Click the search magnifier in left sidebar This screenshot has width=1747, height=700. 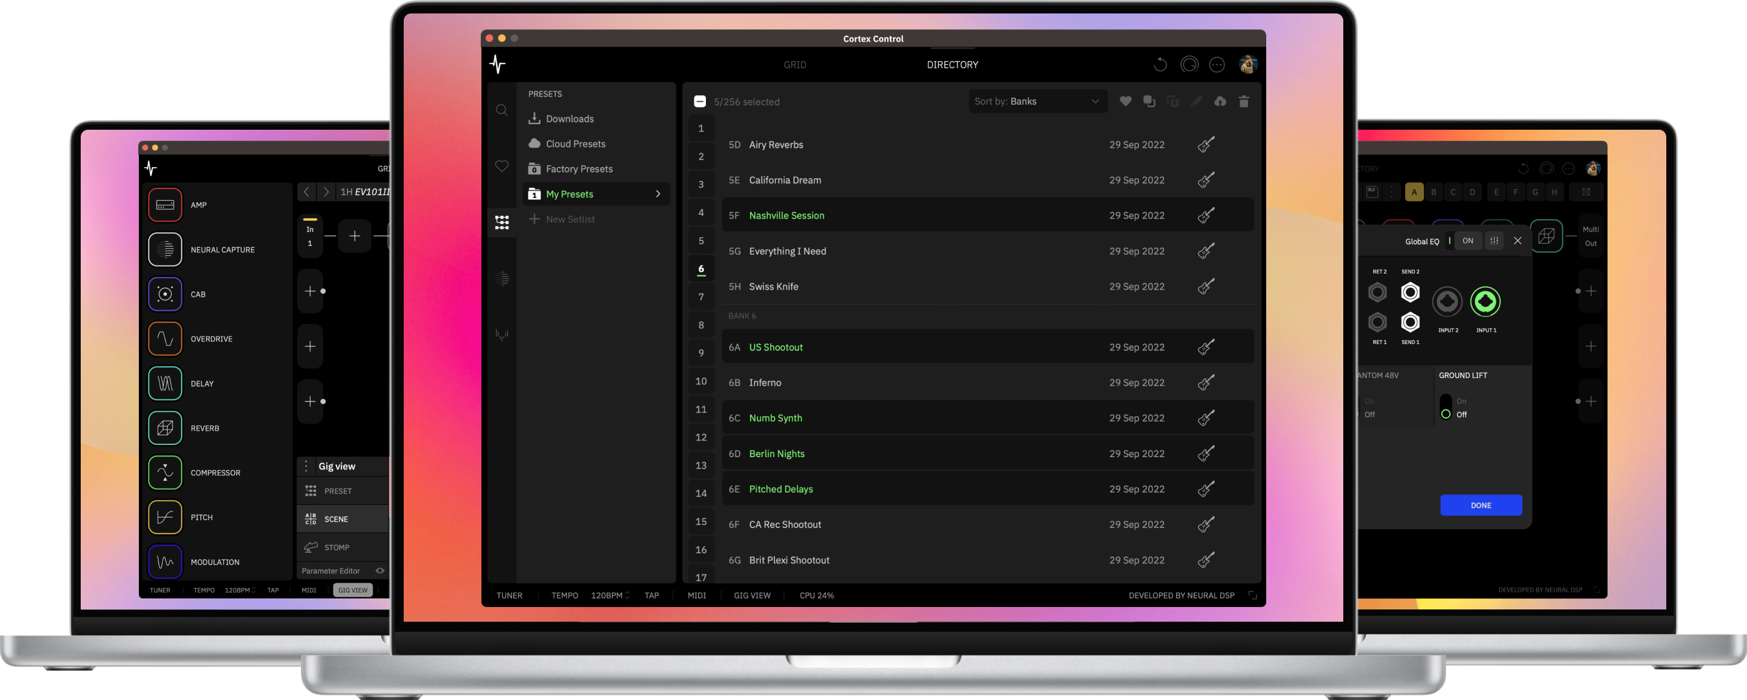pos(501,111)
